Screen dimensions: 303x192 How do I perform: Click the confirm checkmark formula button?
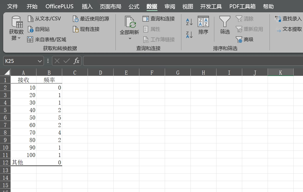67,61
